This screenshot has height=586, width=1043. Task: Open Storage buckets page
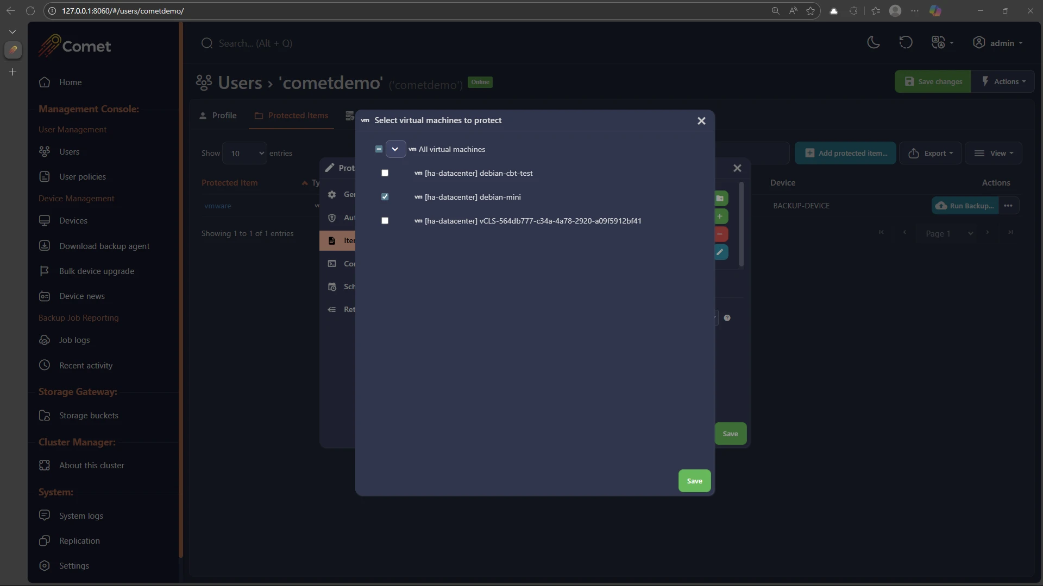pos(88,416)
